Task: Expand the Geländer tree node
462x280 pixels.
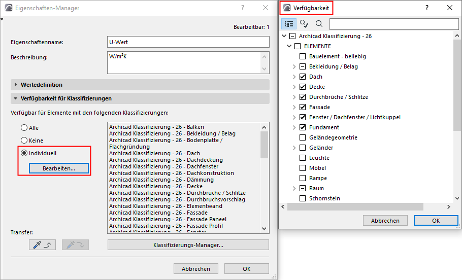Action: click(294, 148)
